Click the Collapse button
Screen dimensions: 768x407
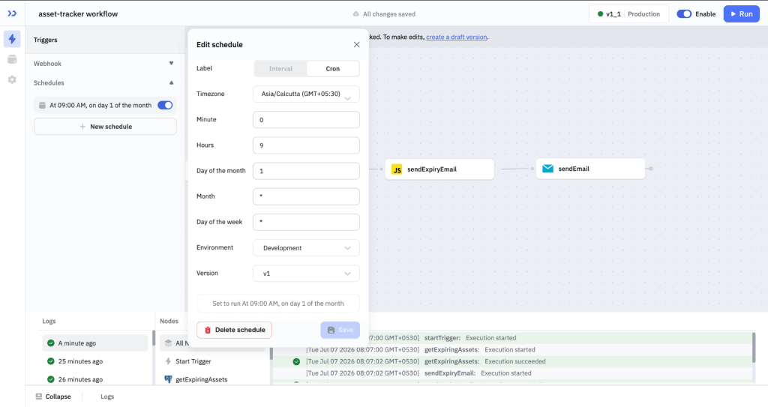[x=53, y=397]
